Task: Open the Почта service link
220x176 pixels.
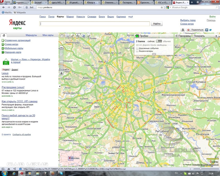Action: pyautogui.click(x=51, y=16)
